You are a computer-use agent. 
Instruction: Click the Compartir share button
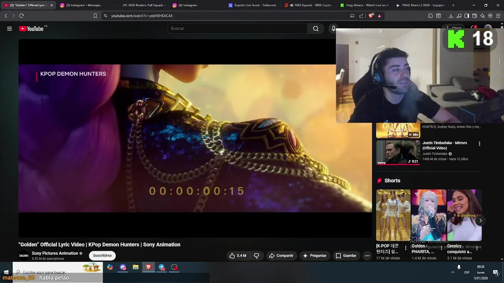pyautogui.click(x=281, y=255)
